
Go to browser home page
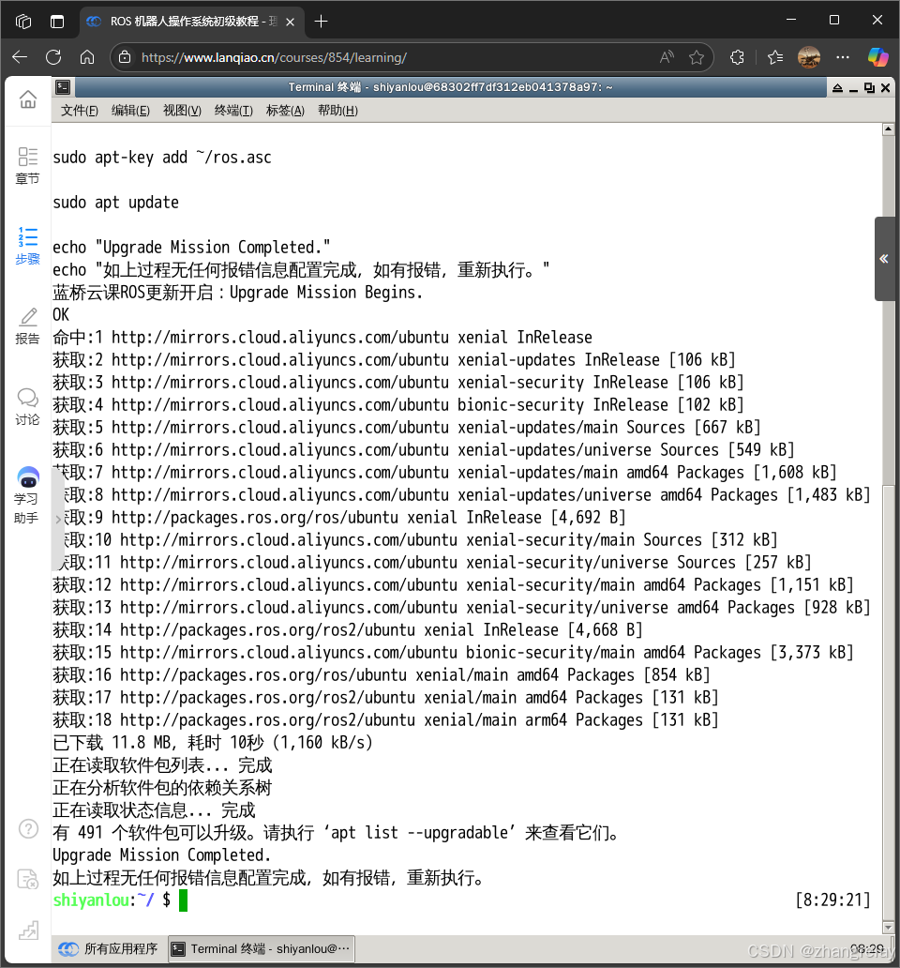click(87, 57)
